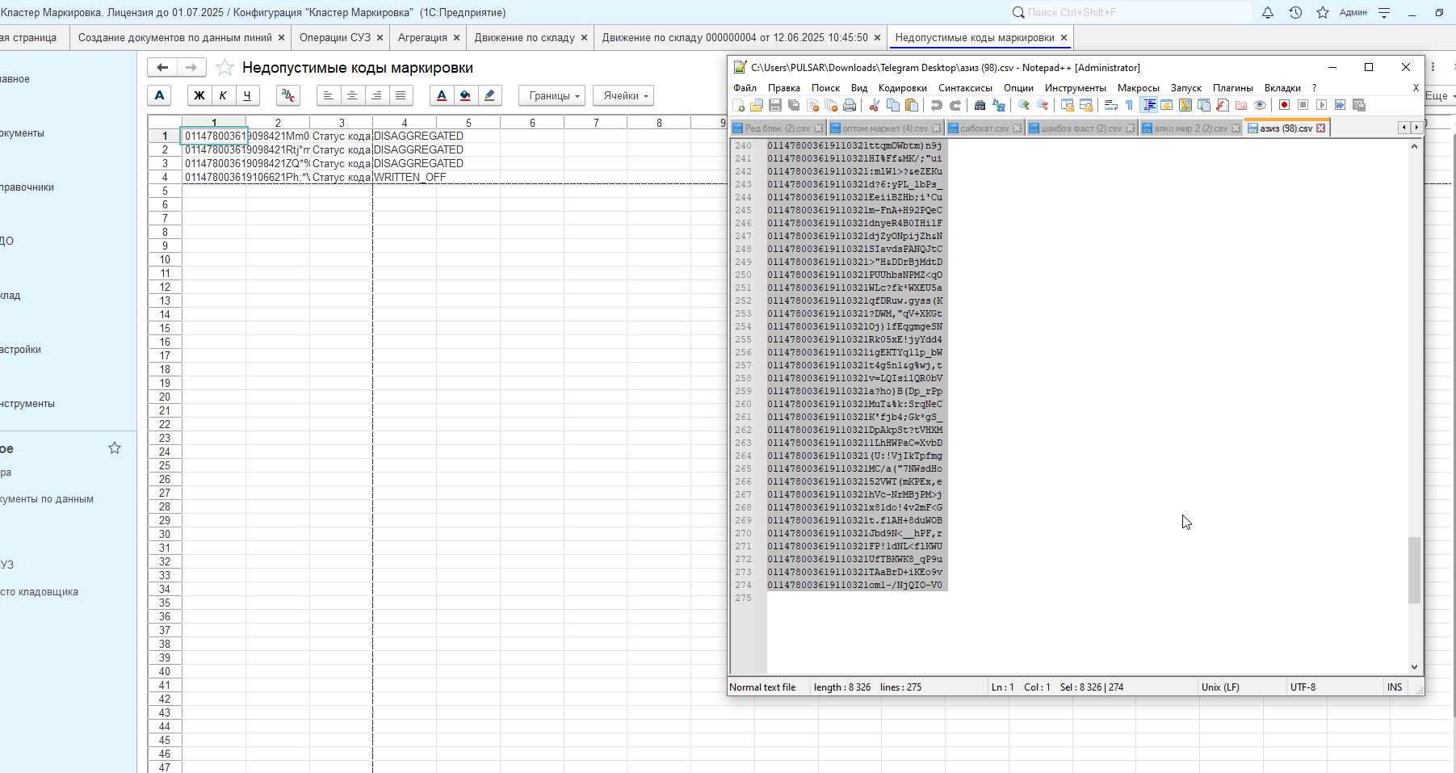Image resolution: width=1456 pixels, height=773 pixels.
Task: Choose the text color
Action: click(x=441, y=95)
